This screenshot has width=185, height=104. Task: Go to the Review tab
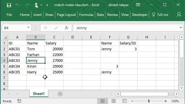click(112, 15)
